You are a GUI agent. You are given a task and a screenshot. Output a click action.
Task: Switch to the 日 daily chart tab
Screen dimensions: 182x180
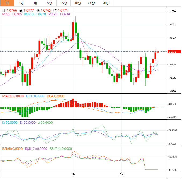(7, 3)
